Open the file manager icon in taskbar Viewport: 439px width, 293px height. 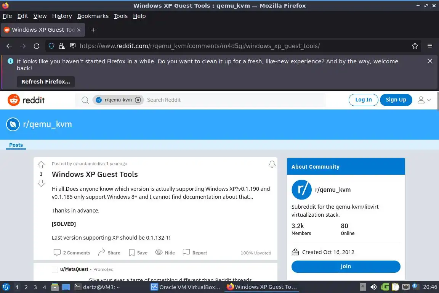(55, 287)
